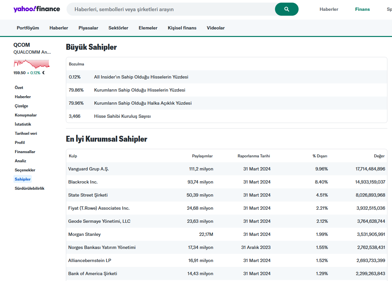Click the 2,299,263,843 value cell
This screenshot has width=392, height=281.
tap(370, 274)
